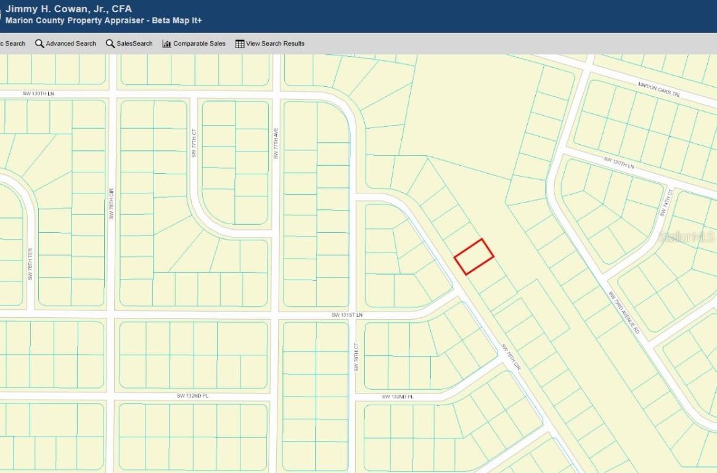Viewport: 717px width, 473px height.
Task: Open Comparable Sales
Action: pyautogui.click(x=199, y=43)
